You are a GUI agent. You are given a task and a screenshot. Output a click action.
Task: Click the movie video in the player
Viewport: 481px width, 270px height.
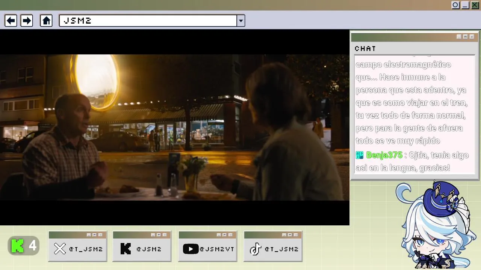coord(175,127)
